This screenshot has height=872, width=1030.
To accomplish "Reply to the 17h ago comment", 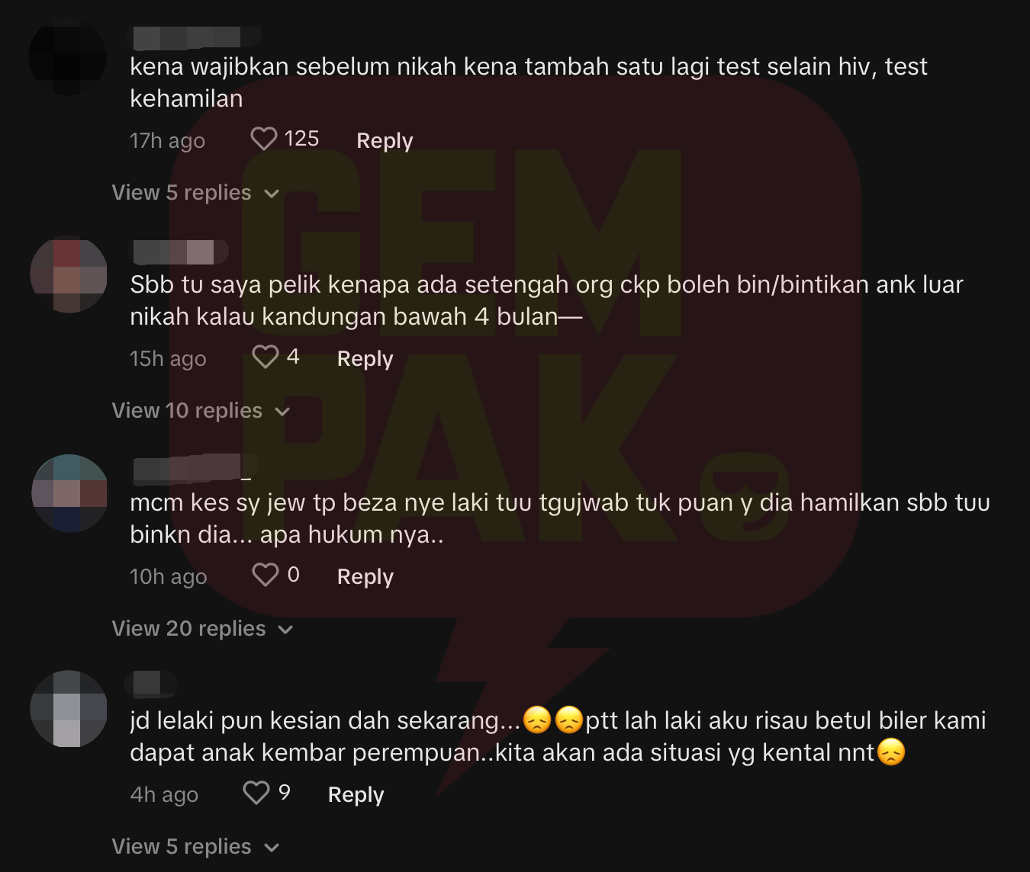I will point(385,140).
